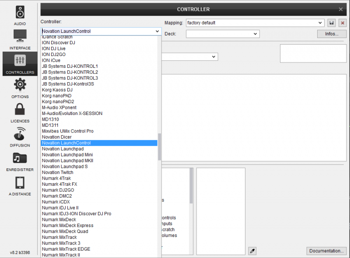350x258 pixels.
Task: Open the Audio settings speaker icon
Action: [x=20, y=12]
